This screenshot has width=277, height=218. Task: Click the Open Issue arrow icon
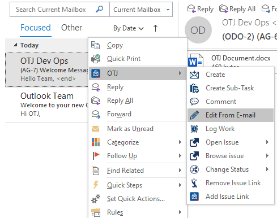coord(194,142)
